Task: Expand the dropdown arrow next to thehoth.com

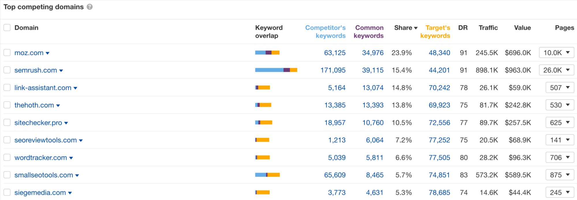Action: (x=58, y=105)
